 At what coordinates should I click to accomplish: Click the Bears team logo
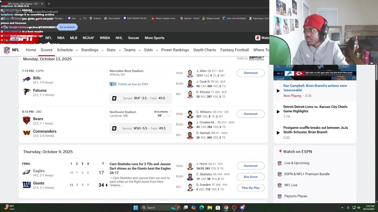(x=27, y=120)
